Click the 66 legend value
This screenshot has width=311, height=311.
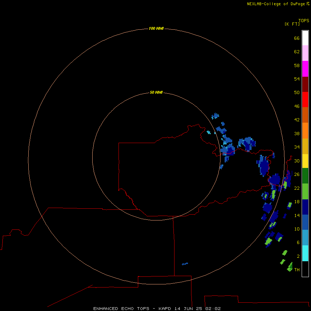click(297, 38)
